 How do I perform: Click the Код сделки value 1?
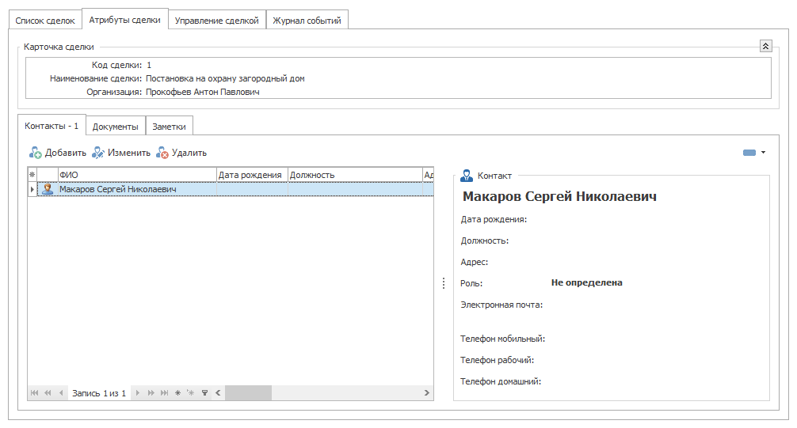tap(149, 65)
